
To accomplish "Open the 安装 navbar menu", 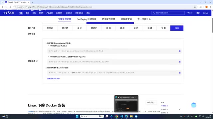I will pos(21,13).
